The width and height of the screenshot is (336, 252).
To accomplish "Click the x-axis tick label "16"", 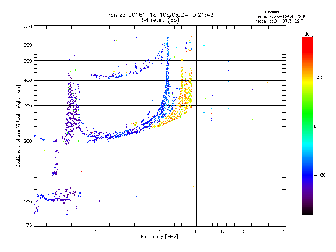I will coord(286,231).
